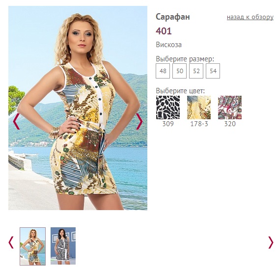Click the large product photo
The image size is (276, 269).
coord(78,108)
